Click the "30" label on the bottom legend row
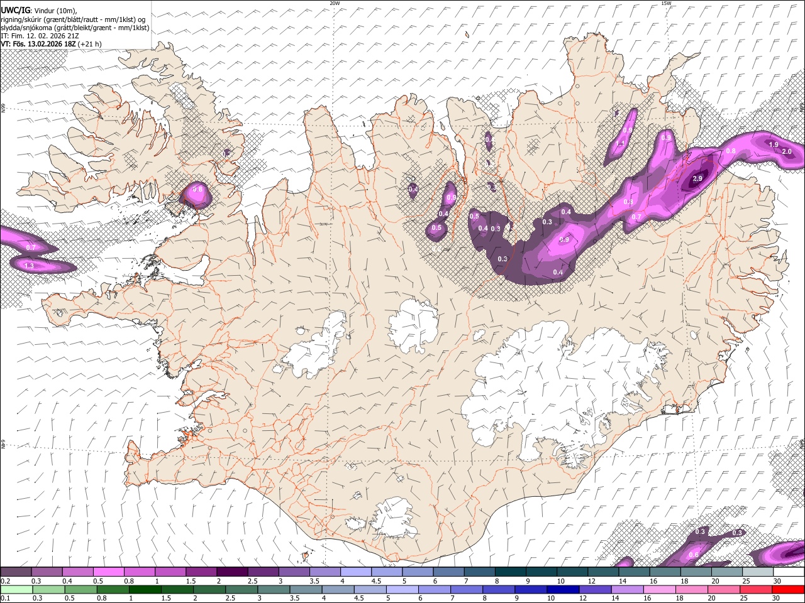Screen dimensions: 805x603 pos(775,598)
